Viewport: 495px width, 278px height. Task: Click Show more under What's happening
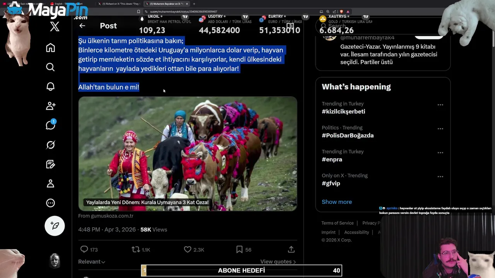337,202
